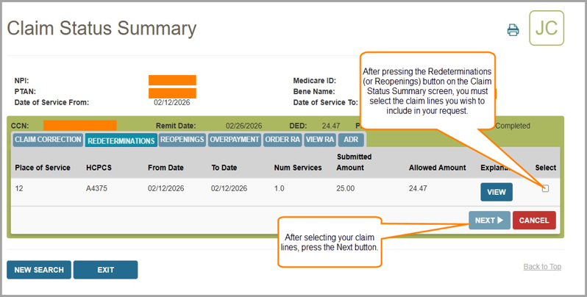587x297 pixels.
Task: Select the DED value 24.47
Action: coord(331,126)
